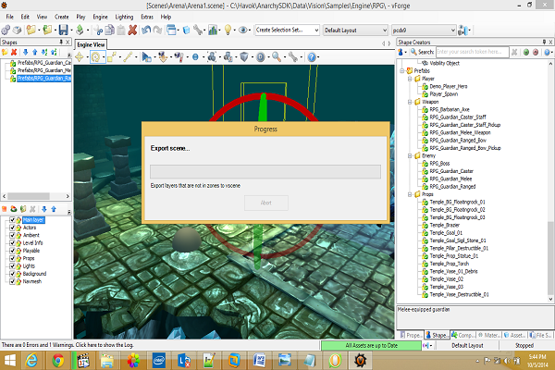
Task: Toggle the Playable layer checkbox
Action: (x=12, y=251)
